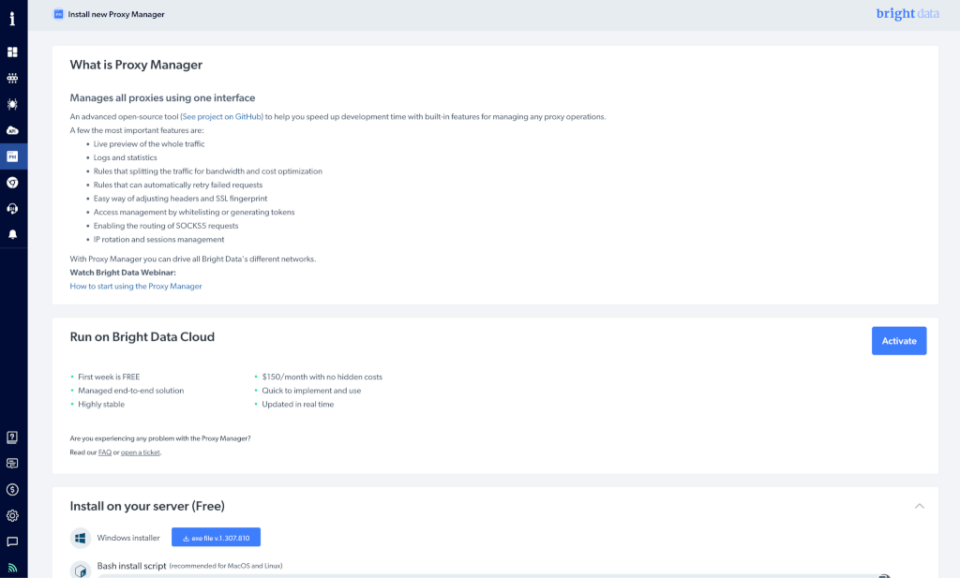Click the green feed signal icon
960x578 pixels.
point(12,568)
